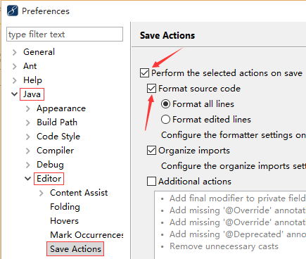Expand the Ant preferences node
The width and height of the screenshot is (306, 259).
[15, 66]
